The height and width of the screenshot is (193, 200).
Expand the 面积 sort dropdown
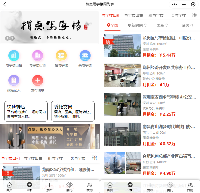(162, 25)
